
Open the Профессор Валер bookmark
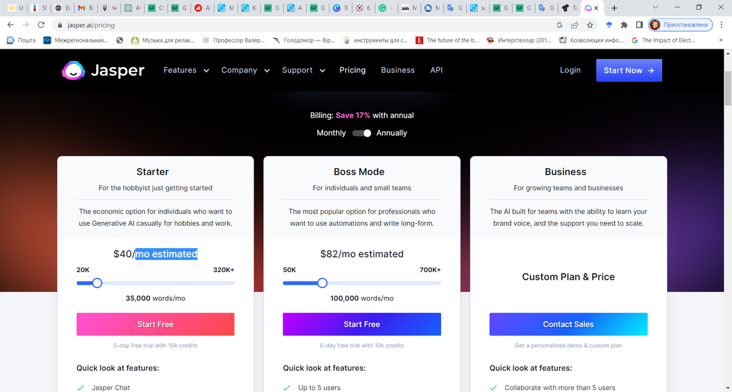233,41
